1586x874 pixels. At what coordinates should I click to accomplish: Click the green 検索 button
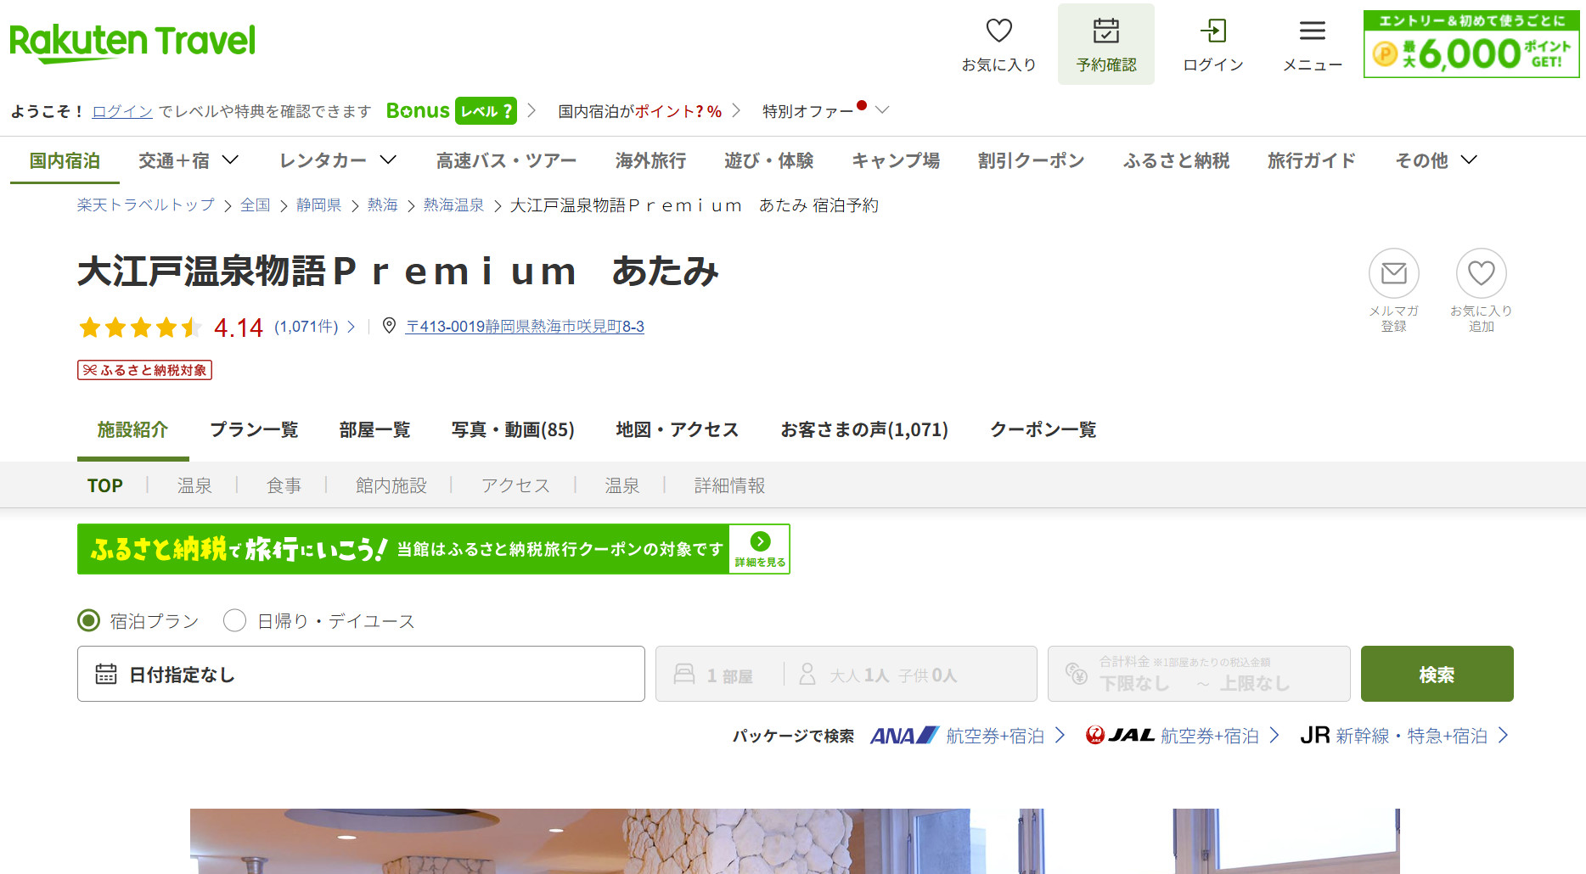[1437, 674]
